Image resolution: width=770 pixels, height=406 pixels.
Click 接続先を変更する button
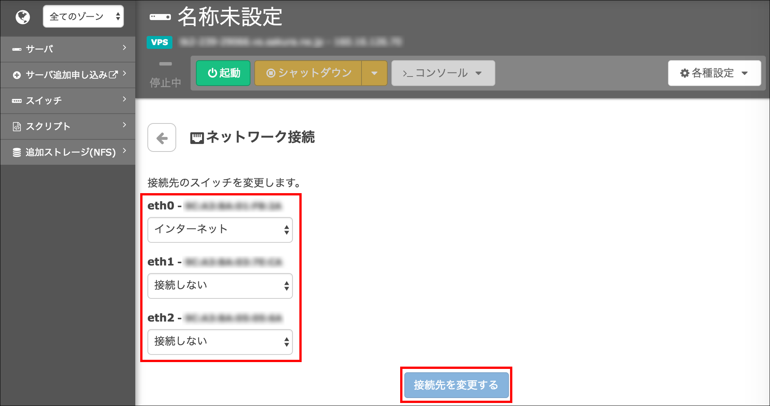tap(456, 385)
